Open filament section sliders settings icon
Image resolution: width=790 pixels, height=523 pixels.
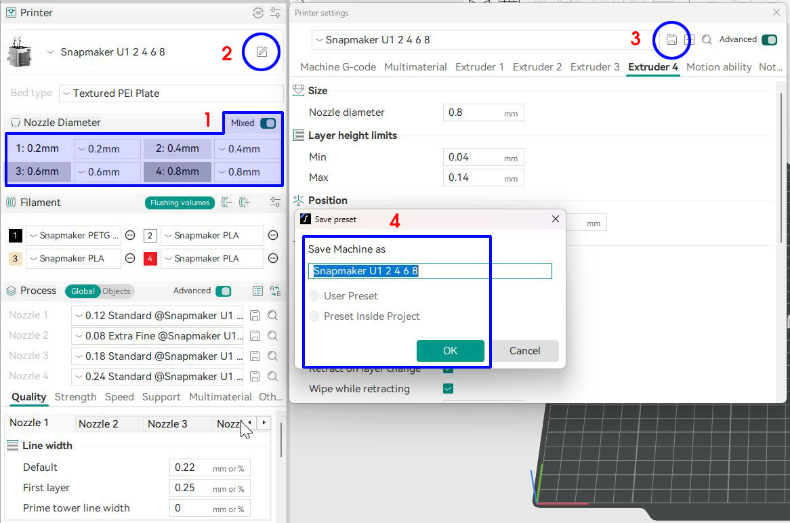pos(275,203)
